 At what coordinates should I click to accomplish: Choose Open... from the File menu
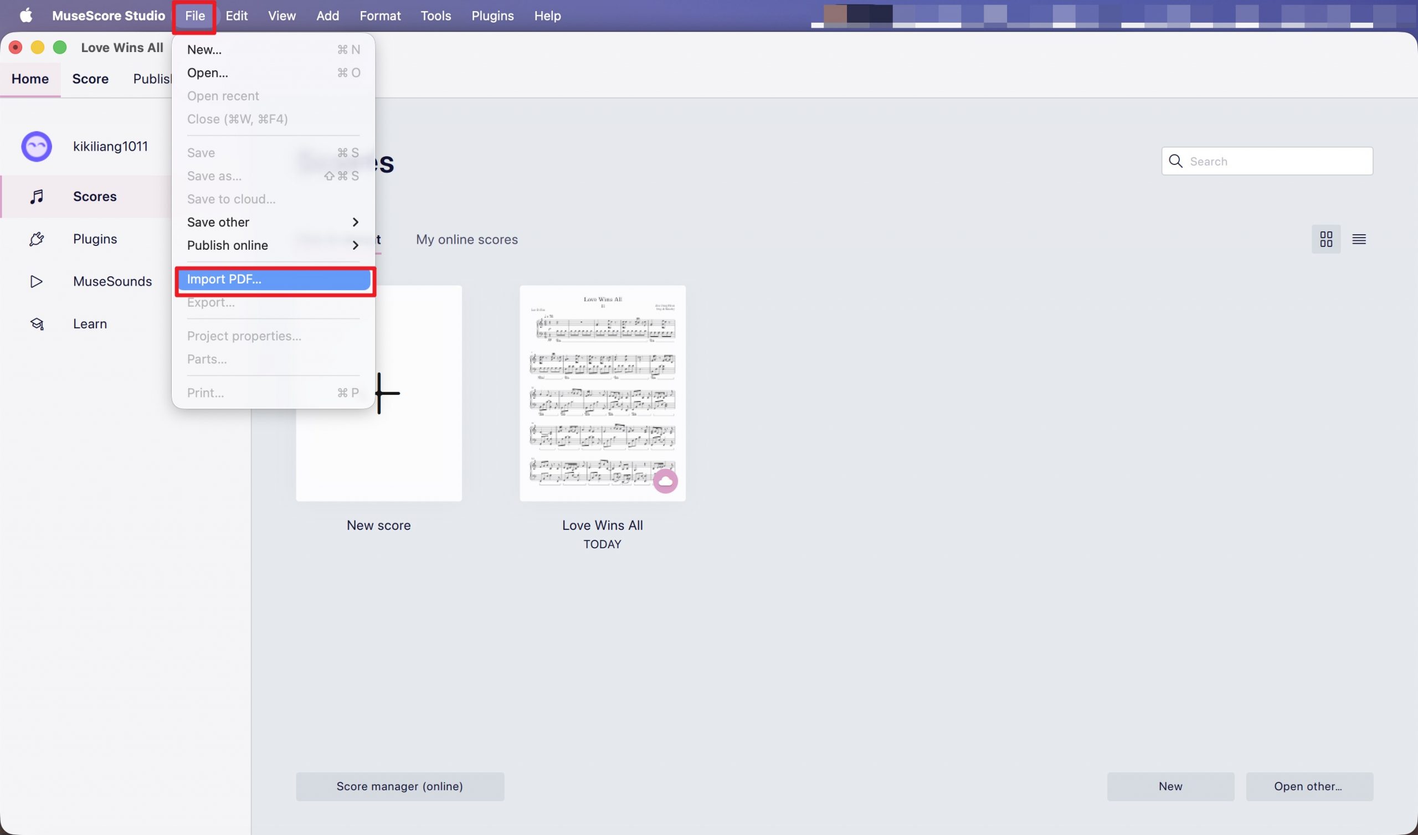tap(274, 73)
